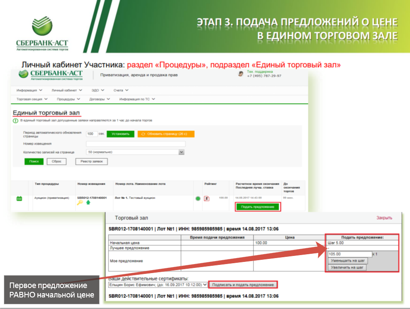Click the Увеличить на шаг button

[347, 267]
